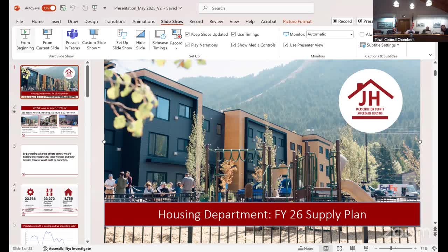This screenshot has width=448, height=252.
Task: Click the slide title 'Housing Department: FY 26 Supply Plan'
Action: pos(262,214)
